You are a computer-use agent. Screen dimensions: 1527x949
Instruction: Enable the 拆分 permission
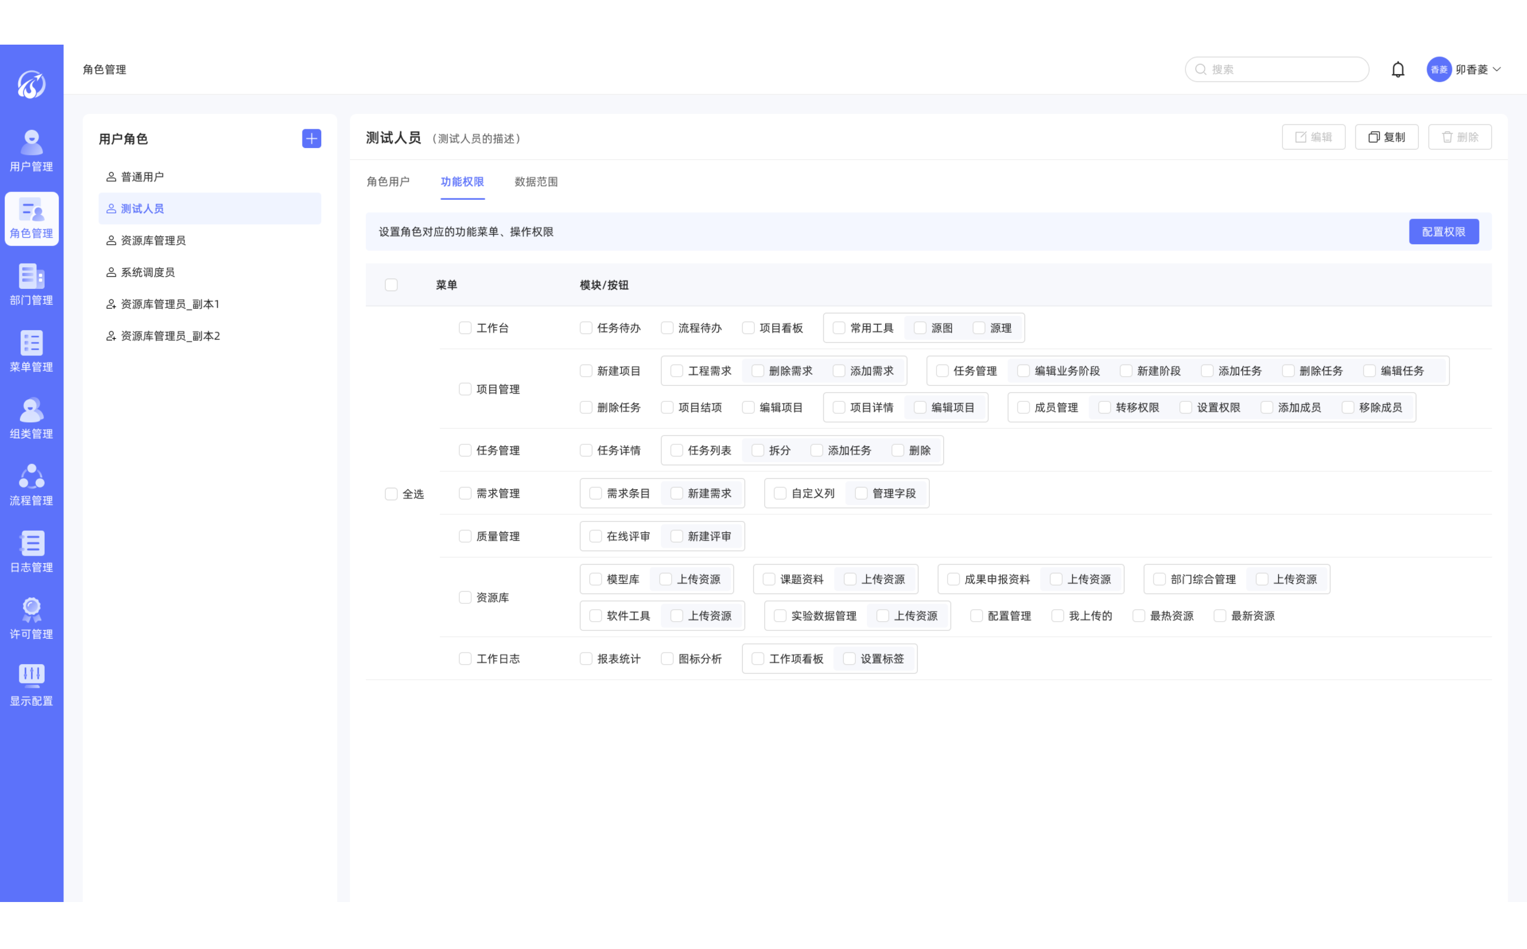[x=758, y=450]
